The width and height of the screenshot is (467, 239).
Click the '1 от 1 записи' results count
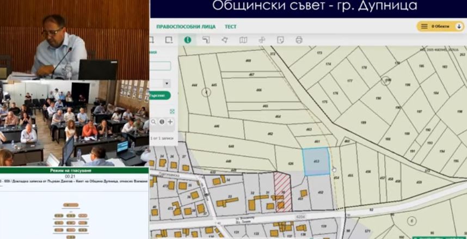click(161, 138)
